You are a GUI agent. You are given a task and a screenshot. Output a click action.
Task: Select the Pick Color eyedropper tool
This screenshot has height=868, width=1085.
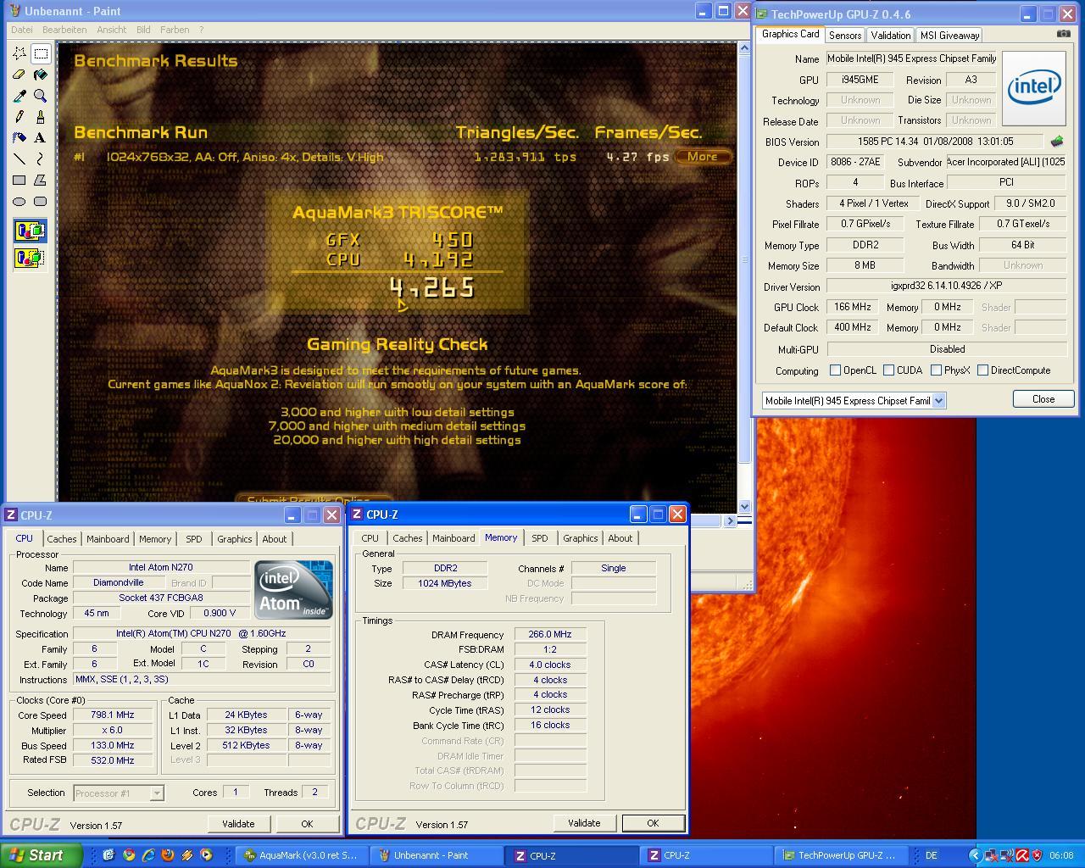[x=19, y=96]
